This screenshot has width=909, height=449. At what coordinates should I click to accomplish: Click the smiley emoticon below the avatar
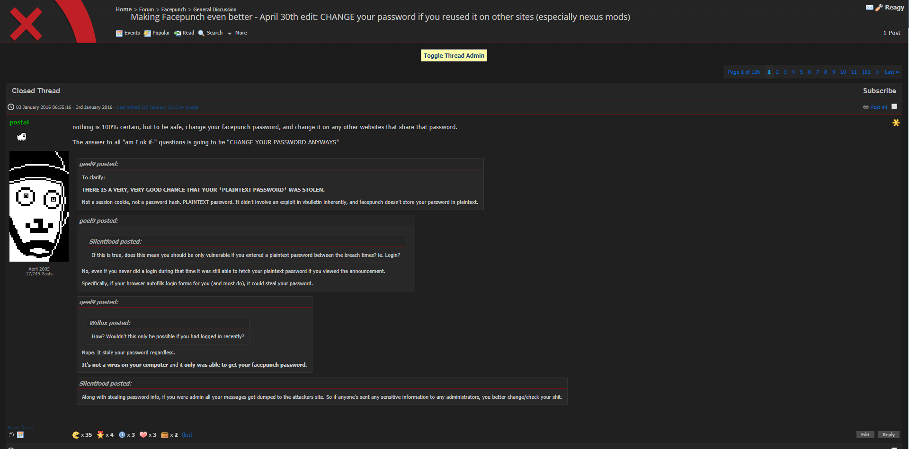11,435
